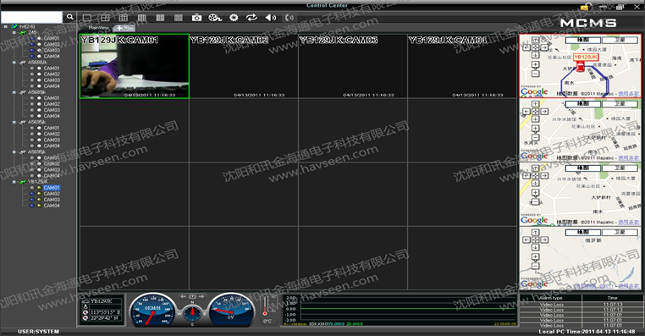Collapse the A5688Jk device tree node
Screen dimensions: 645x336
(14, 63)
